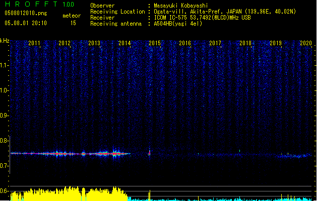Click the 2019 time marker
317x201 pixels.
tap(276, 43)
